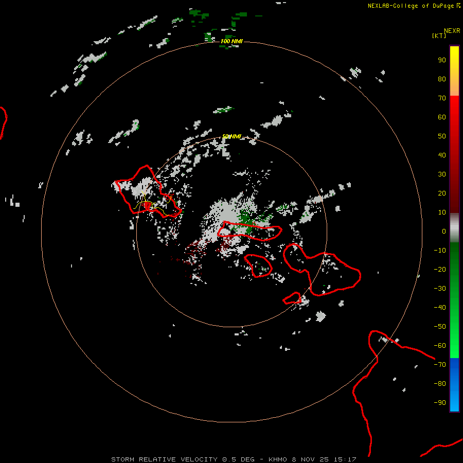Click the 70 value on velocity scale
The width and height of the screenshot is (463, 463).
(442, 98)
